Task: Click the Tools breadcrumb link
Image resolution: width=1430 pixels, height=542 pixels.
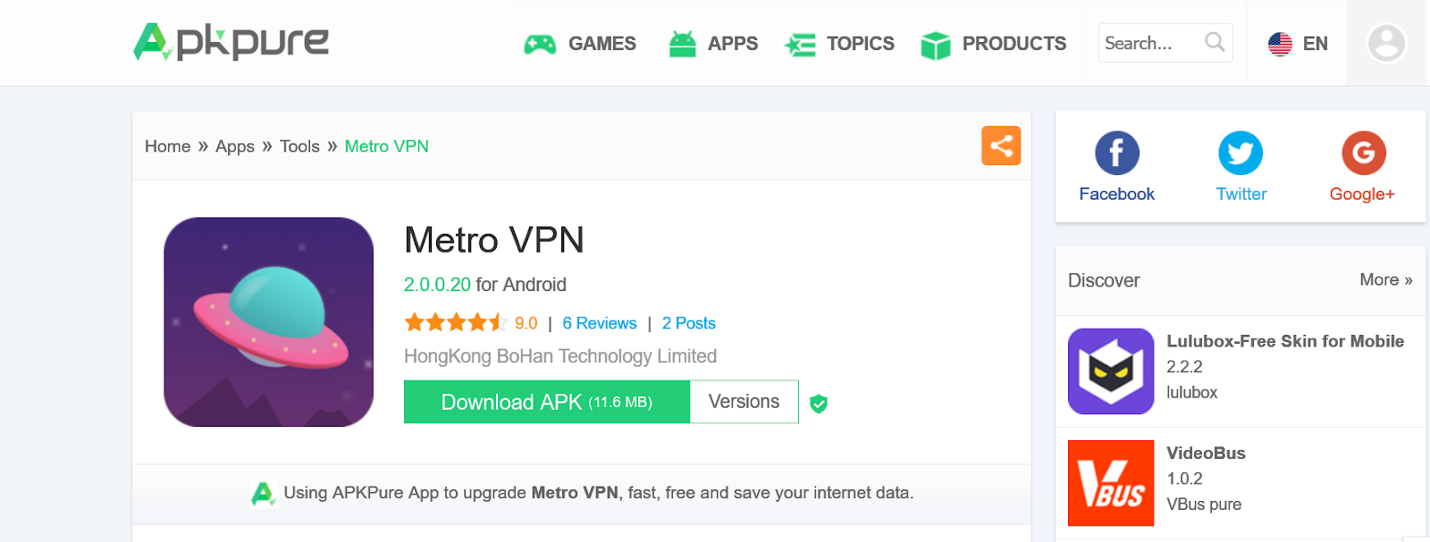Action: click(299, 146)
